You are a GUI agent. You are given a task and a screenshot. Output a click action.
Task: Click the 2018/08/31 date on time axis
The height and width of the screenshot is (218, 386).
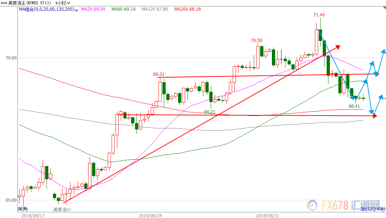click(x=267, y=215)
